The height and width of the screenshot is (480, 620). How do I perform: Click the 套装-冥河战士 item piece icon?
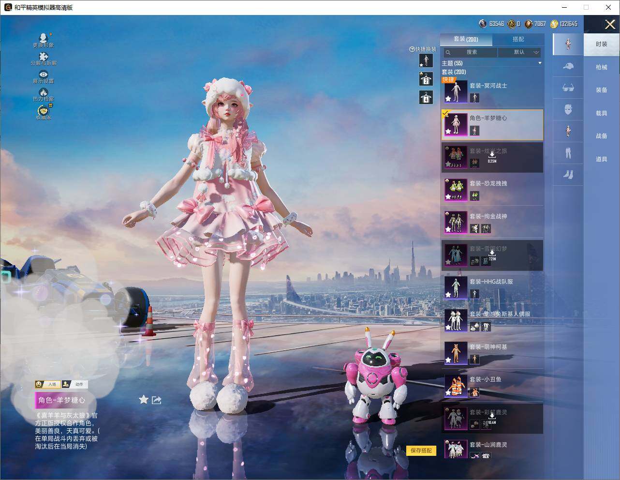(x=474, y=98)
